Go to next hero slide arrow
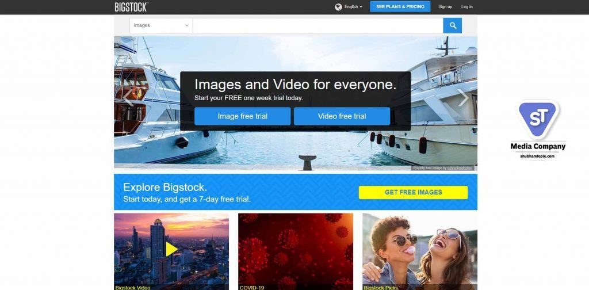 point(463,98)
